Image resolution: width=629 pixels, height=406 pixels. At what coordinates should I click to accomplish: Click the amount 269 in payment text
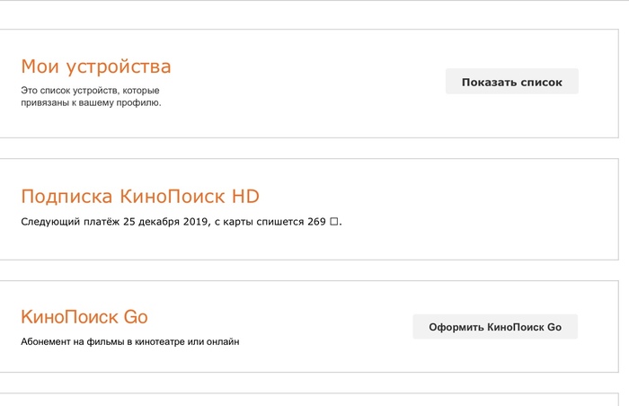click(x=316, y=222)
